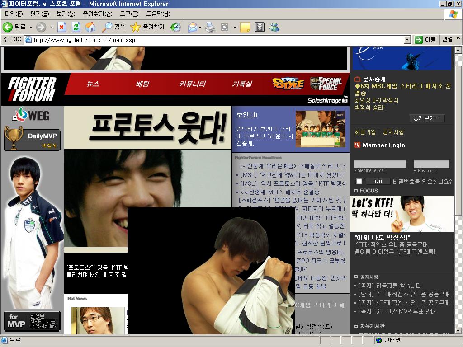
Task: Open the 즐겨찾기 star toolbar button
Action: (147, 27)
